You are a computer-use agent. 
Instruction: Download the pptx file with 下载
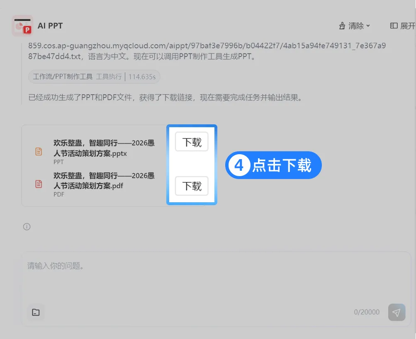[192, 142]
